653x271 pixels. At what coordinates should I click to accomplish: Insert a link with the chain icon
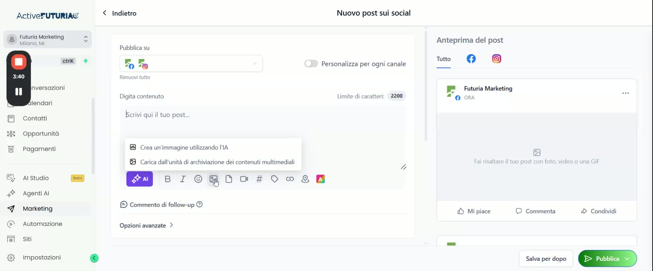[x=290, y=179]
